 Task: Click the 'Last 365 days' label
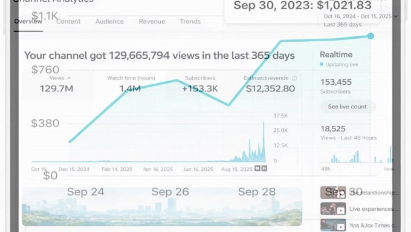343,24
